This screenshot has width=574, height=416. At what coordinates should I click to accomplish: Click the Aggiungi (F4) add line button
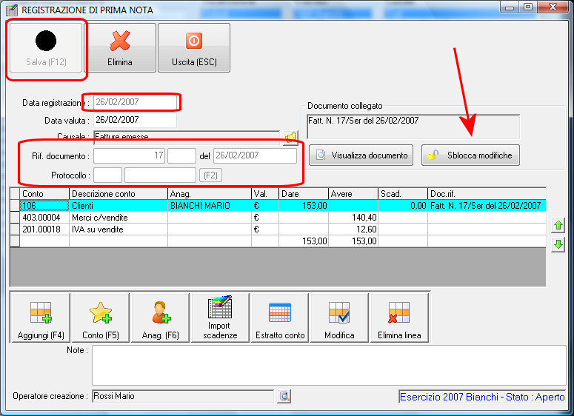41,318
